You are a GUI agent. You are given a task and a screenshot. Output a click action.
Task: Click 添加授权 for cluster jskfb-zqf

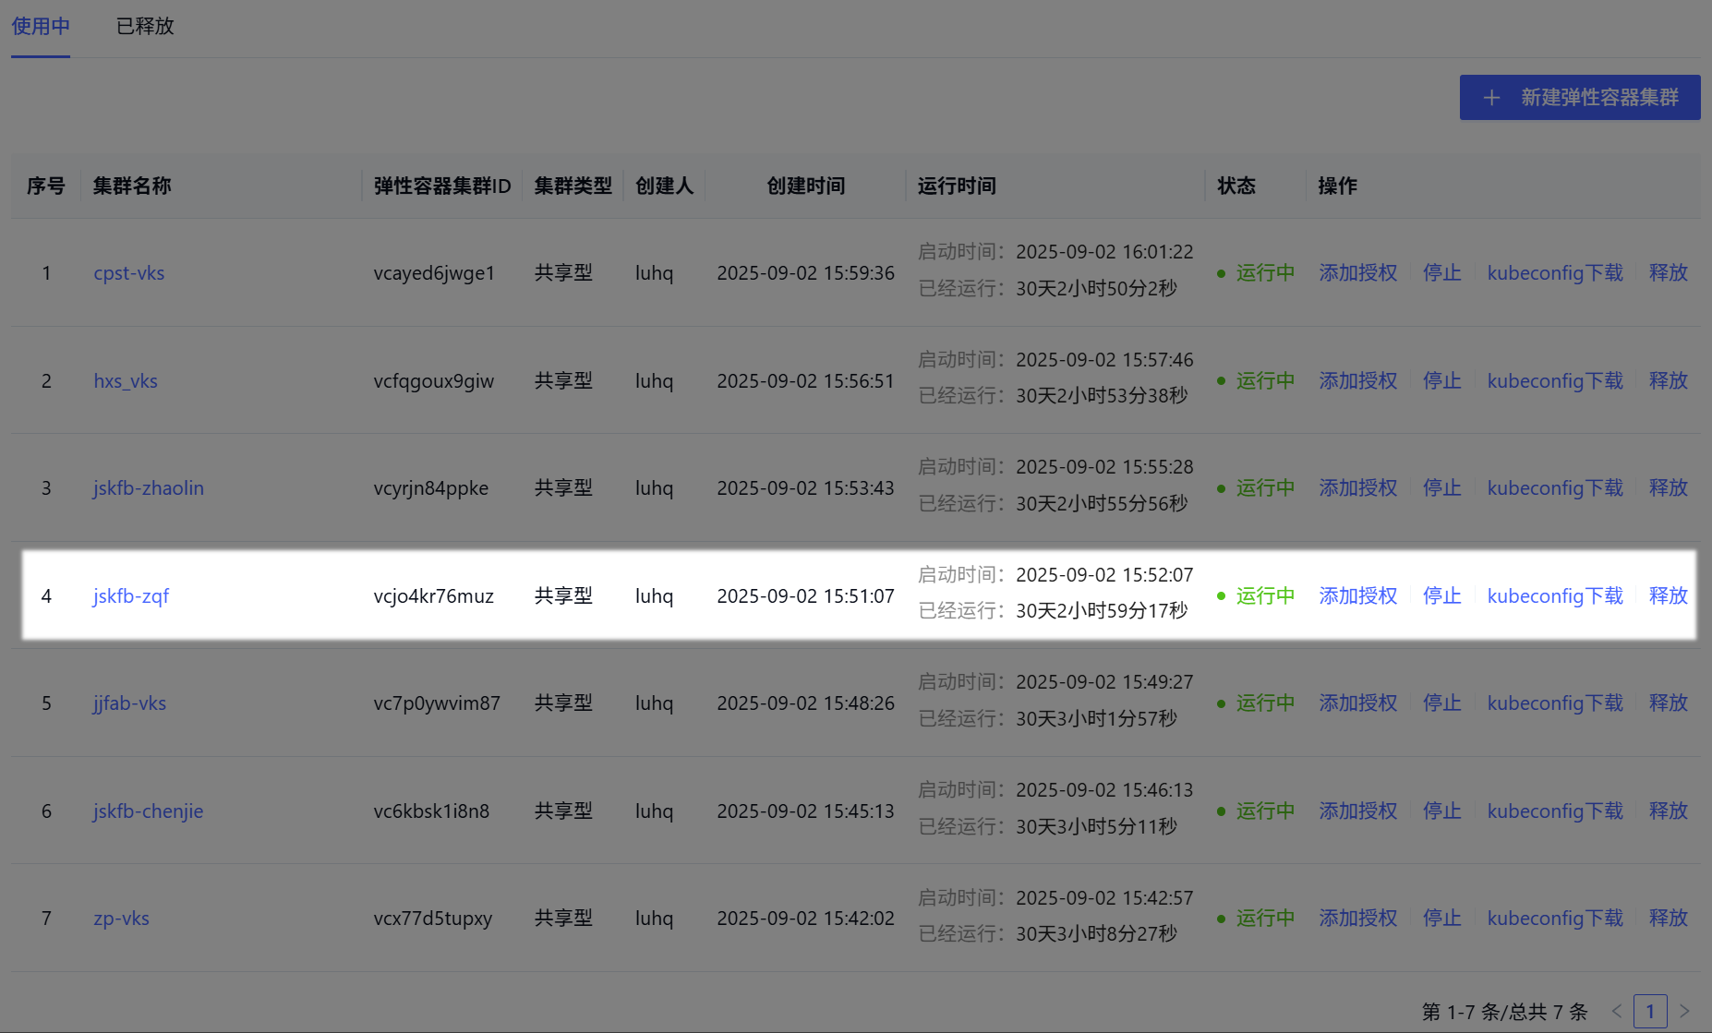(x=1357, y=596)
